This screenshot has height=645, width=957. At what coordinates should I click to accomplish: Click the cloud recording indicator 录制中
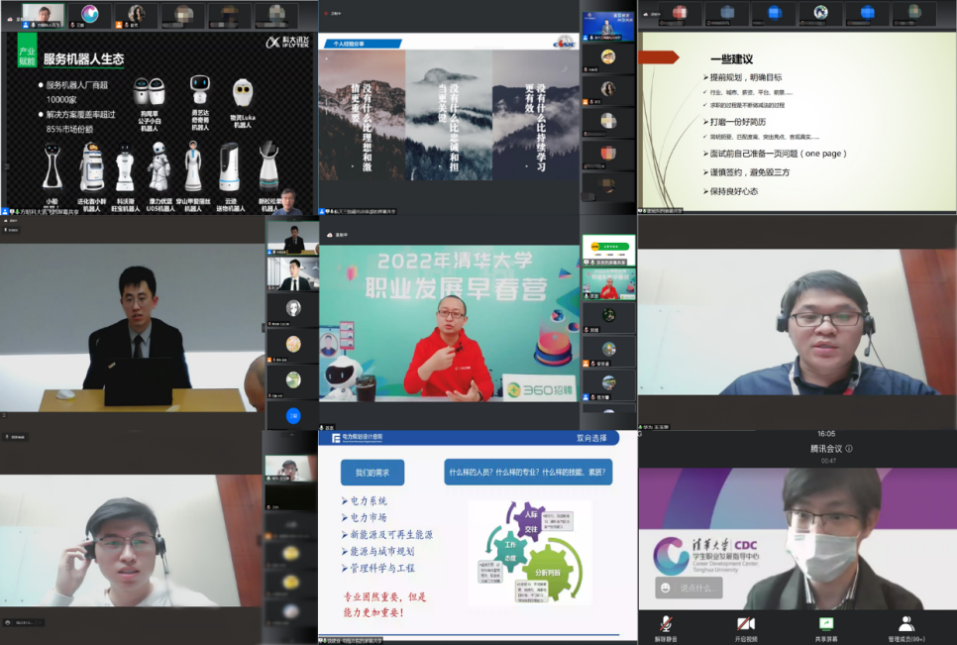click(339, 235)
